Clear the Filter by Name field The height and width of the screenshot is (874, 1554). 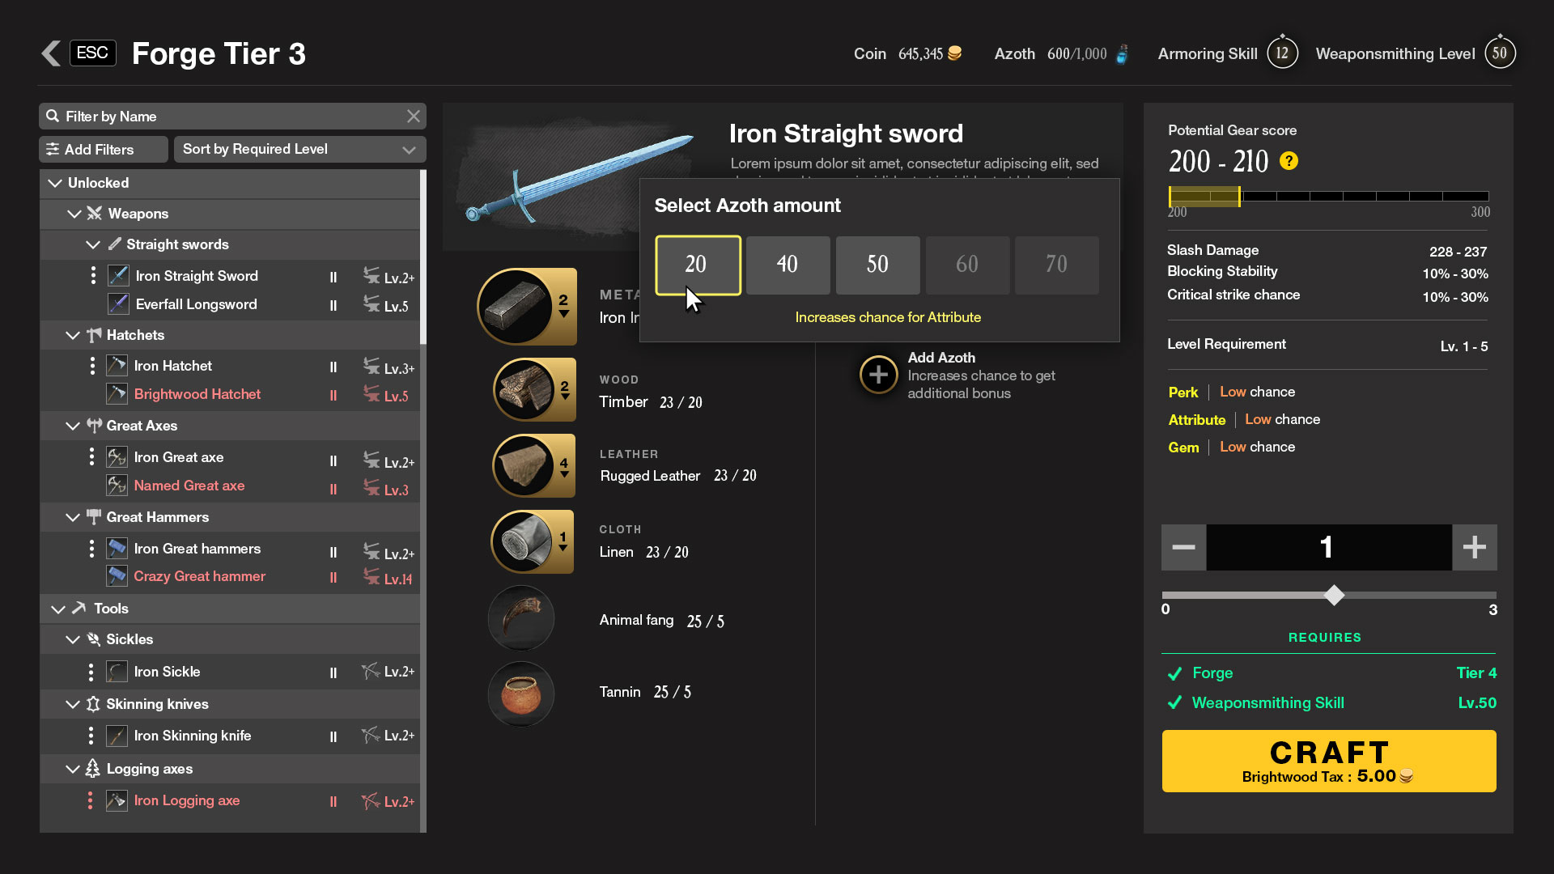(414, 117)
